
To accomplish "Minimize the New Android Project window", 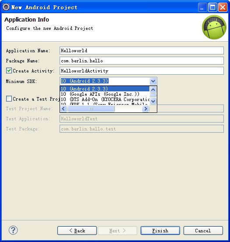I will click(202, 7).
